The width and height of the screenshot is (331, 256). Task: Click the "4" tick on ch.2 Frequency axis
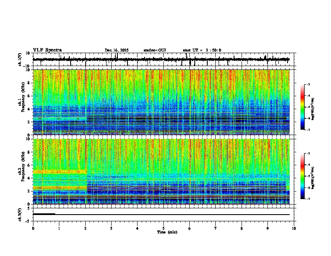click(29, 178)
